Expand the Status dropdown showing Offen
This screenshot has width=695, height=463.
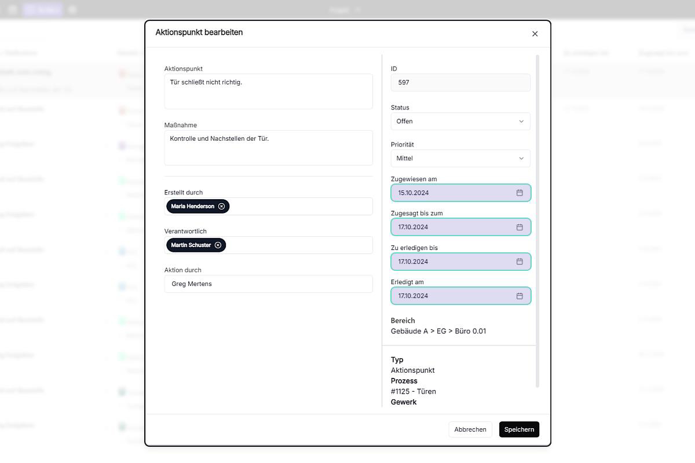tap(460, 122)
